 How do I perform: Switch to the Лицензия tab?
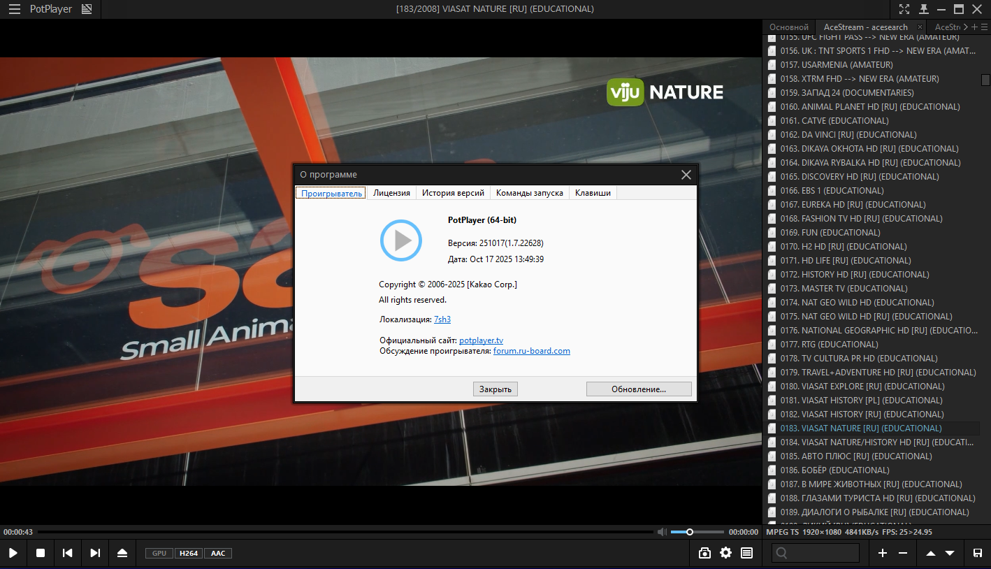tap(391, 193)
